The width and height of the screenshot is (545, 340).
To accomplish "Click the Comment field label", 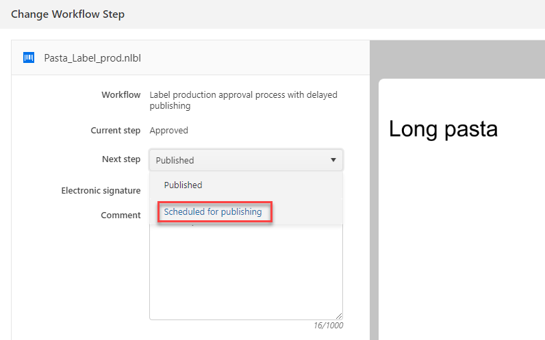I will coord(121,215).
